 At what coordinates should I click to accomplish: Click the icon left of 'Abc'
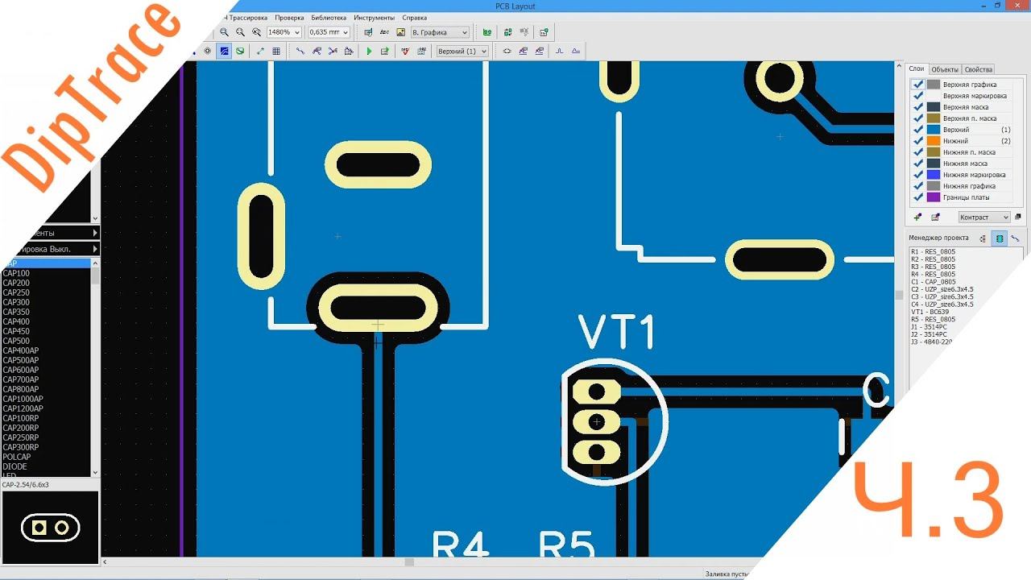(x=368, y=32)
